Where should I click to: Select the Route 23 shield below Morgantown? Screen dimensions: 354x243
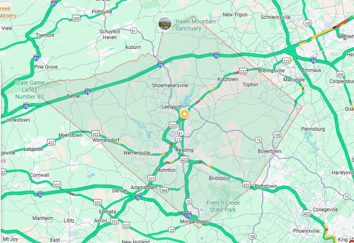click(172, 230)
